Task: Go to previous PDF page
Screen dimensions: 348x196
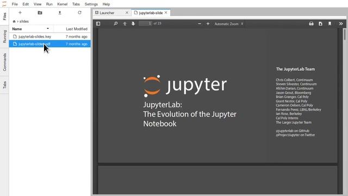Action: (125, 23)
